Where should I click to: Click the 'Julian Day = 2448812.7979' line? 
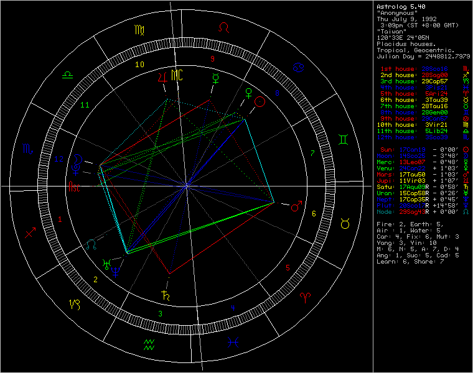pos(424,57)
